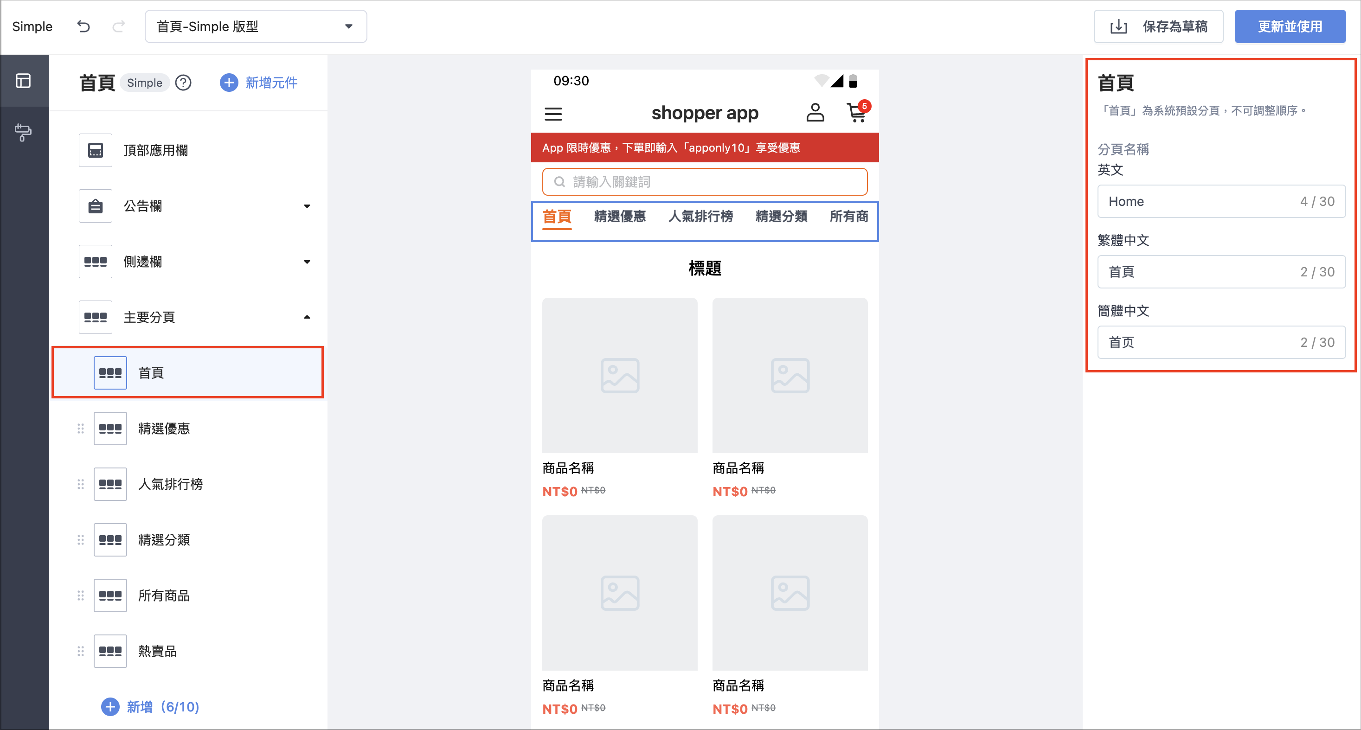The image size is (1361, 730).
Task: Click drag handle beside 精選分類
Action: (80, 540)
